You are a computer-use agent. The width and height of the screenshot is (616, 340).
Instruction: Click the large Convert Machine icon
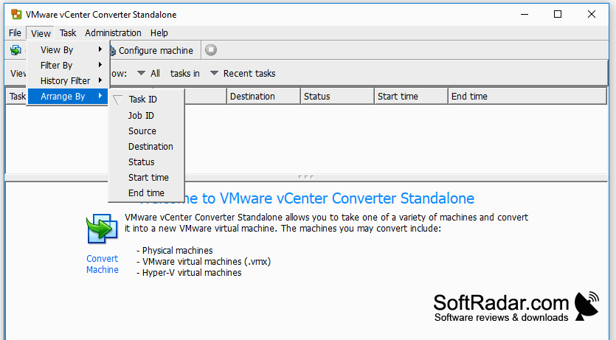102,229
